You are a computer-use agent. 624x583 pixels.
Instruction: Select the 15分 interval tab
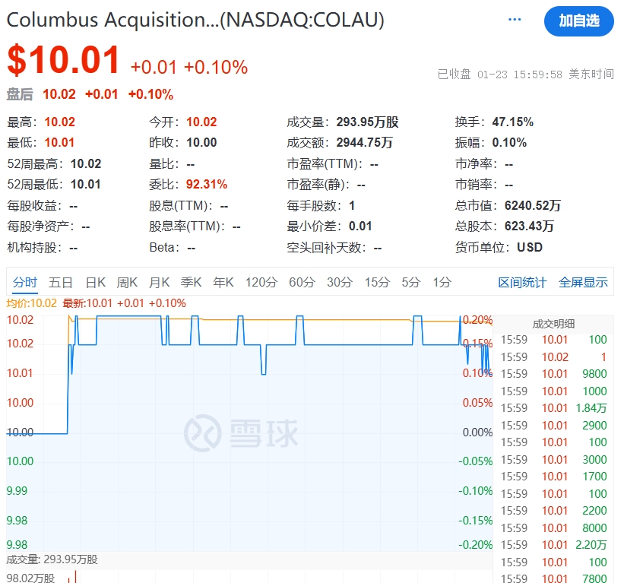[376, 281]
